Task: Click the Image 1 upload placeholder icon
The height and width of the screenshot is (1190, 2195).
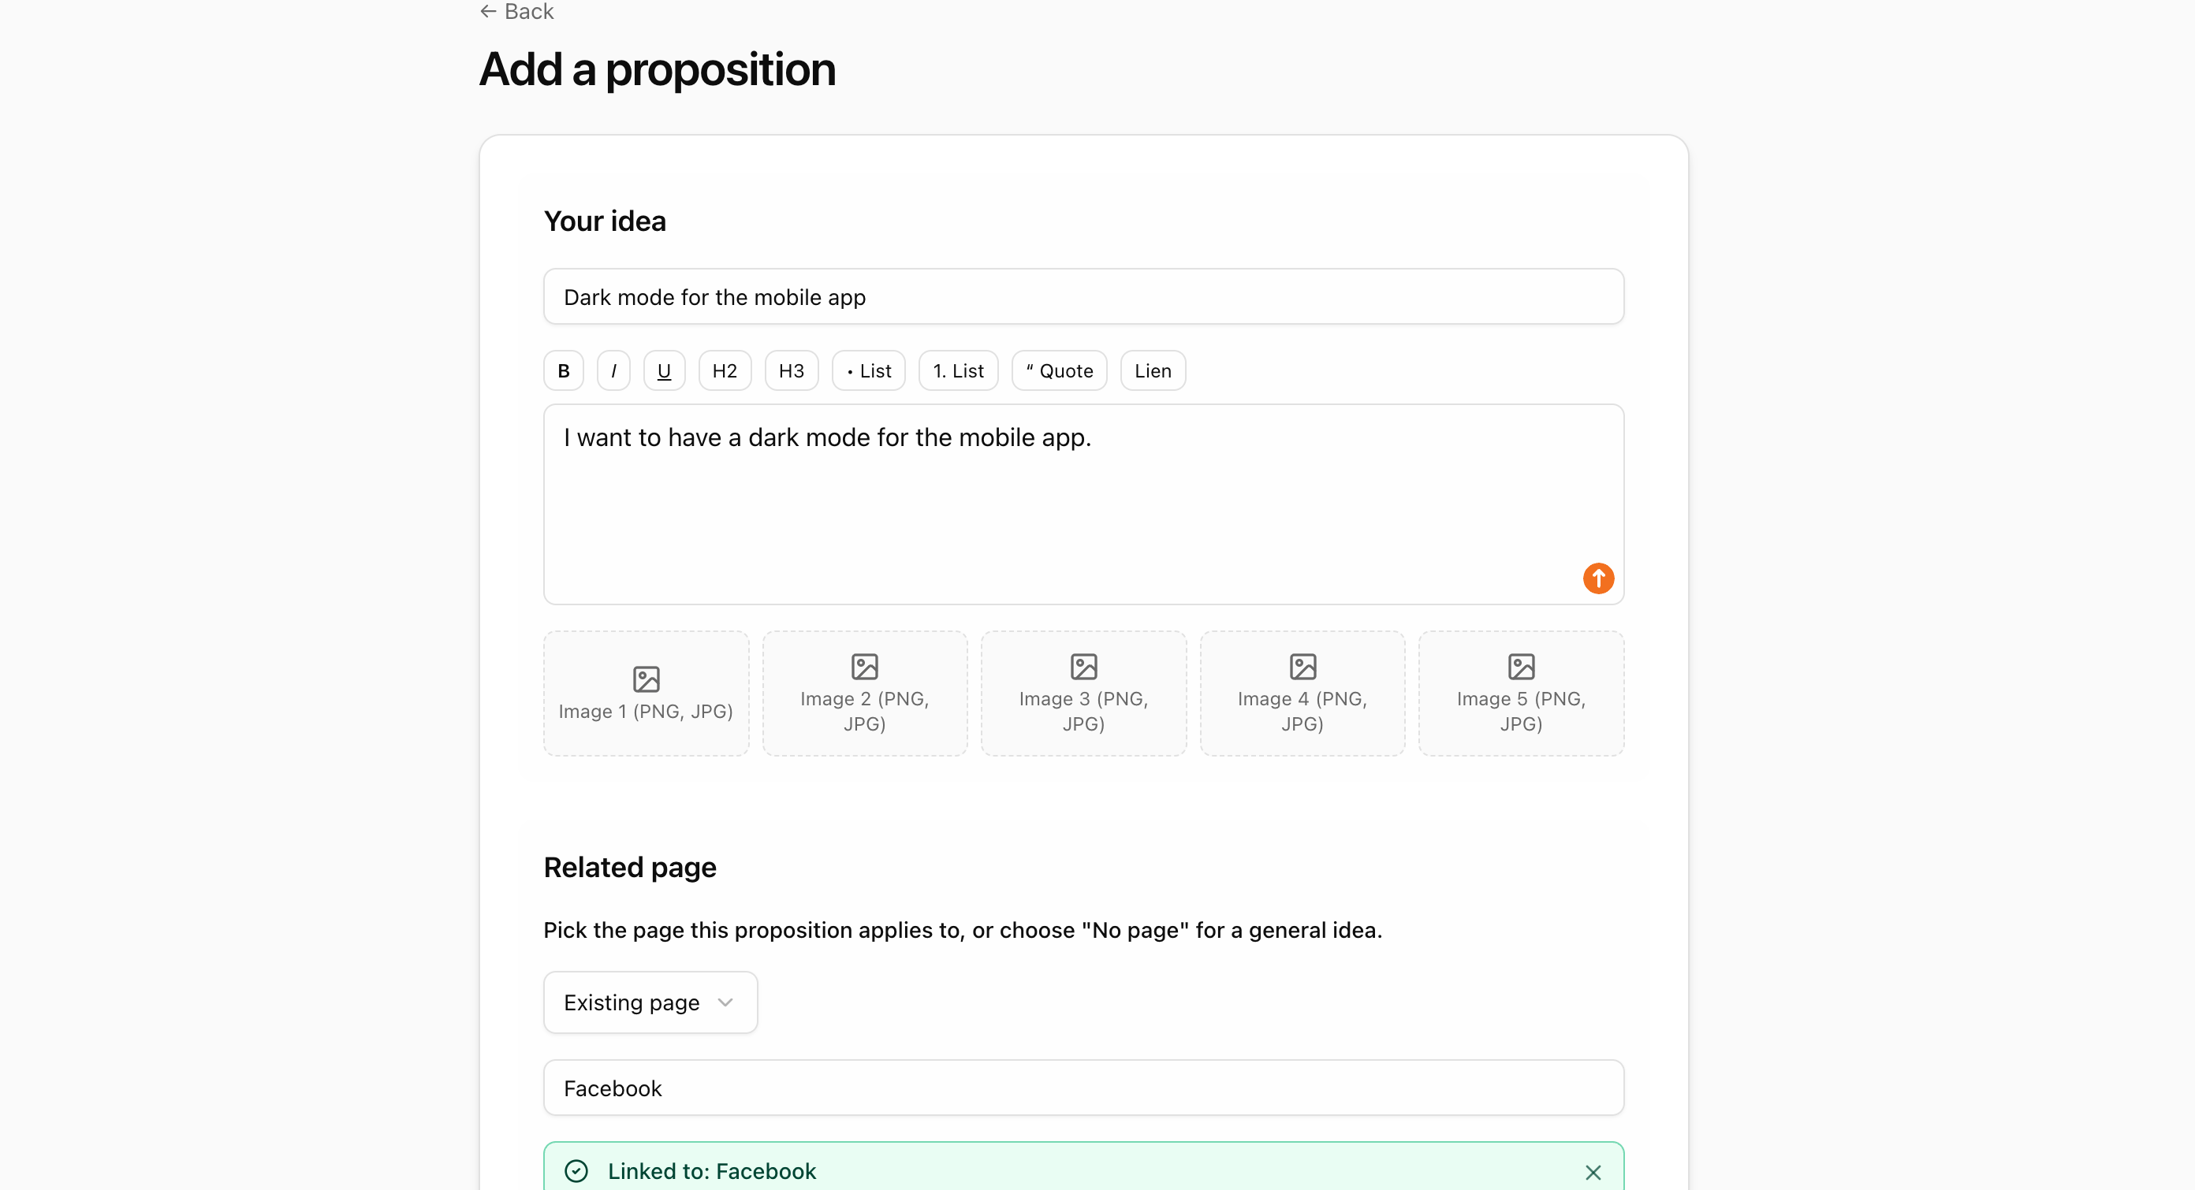Action: point(646,677)
